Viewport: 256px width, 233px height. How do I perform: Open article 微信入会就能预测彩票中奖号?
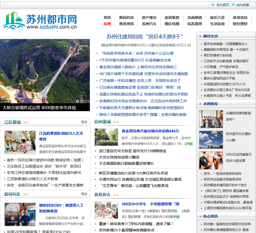tap(143, 115)
